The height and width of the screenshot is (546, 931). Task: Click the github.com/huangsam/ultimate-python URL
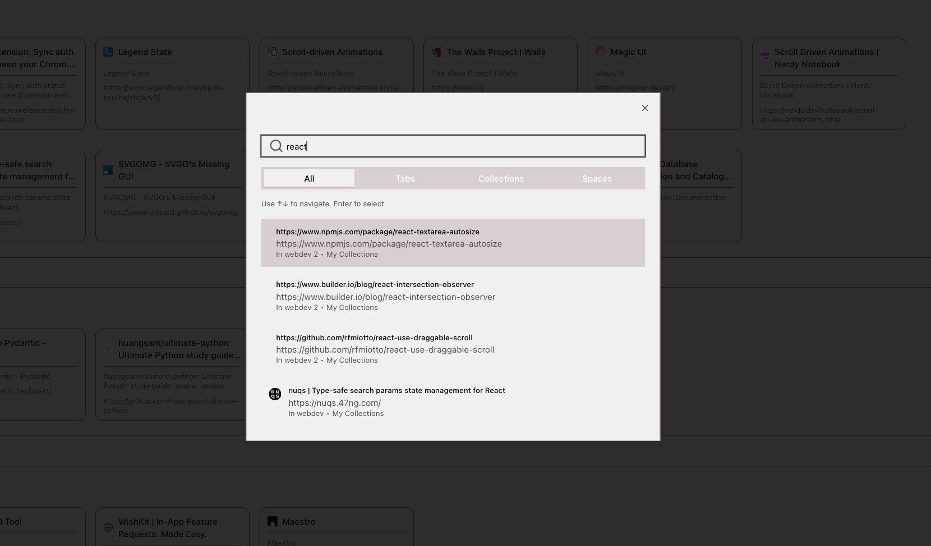coord(171,406)
